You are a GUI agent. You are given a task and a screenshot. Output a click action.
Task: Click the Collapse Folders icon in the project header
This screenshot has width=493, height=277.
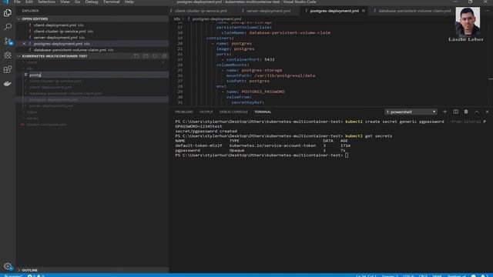(x=164, y=56)
